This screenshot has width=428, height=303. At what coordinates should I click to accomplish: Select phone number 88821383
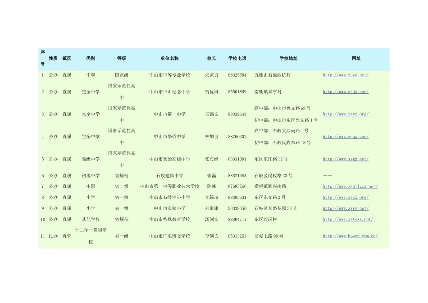237,176
